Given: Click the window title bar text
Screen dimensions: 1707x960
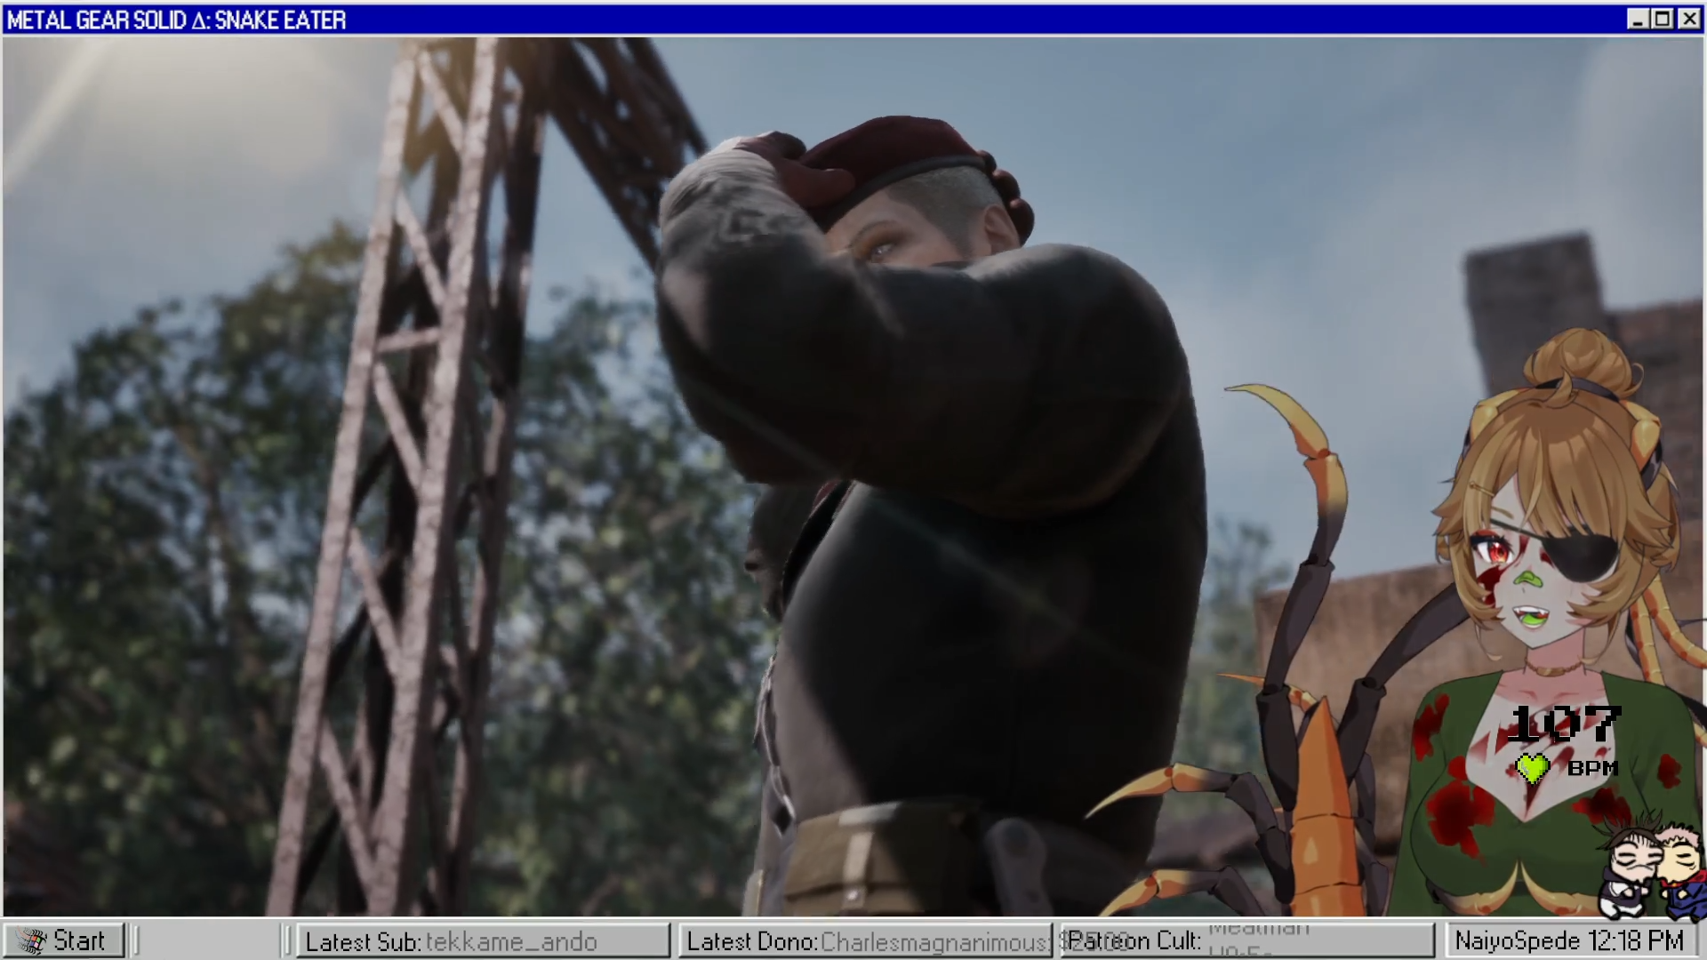Looking at the screenshot, I should point(176,20).
